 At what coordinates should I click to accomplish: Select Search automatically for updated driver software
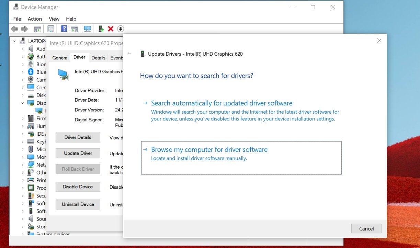coord(222,103)
